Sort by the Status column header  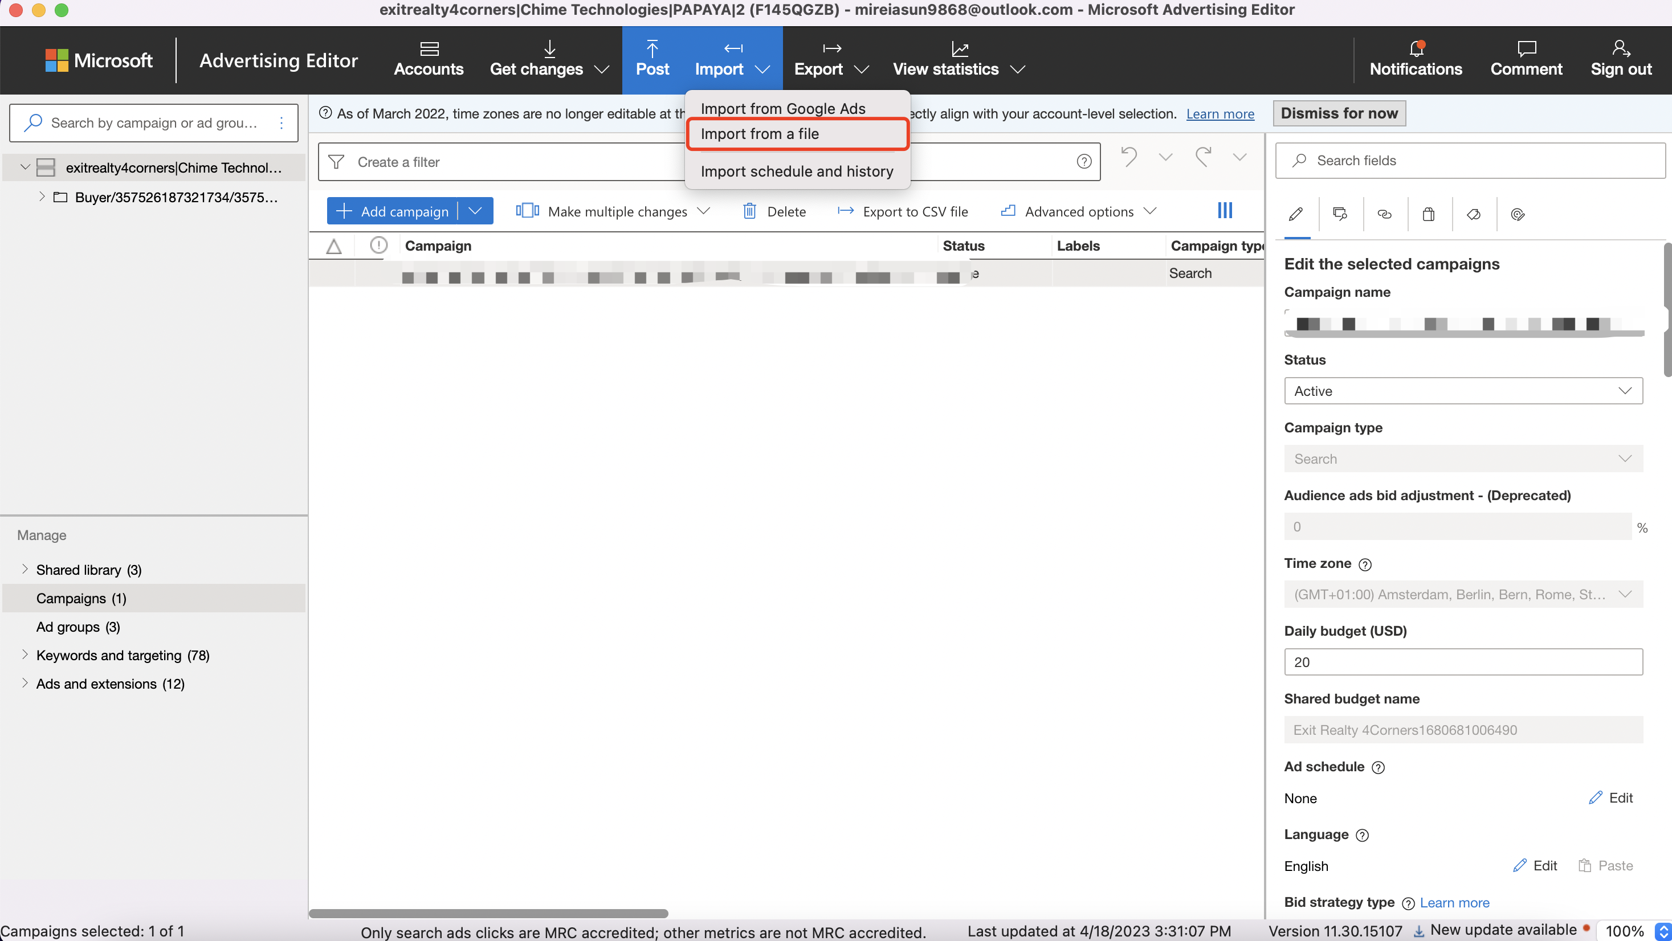coord(963,246)
